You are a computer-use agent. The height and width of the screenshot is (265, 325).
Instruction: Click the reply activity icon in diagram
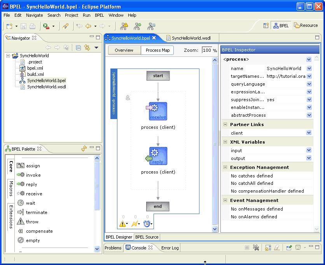[157, 156]
